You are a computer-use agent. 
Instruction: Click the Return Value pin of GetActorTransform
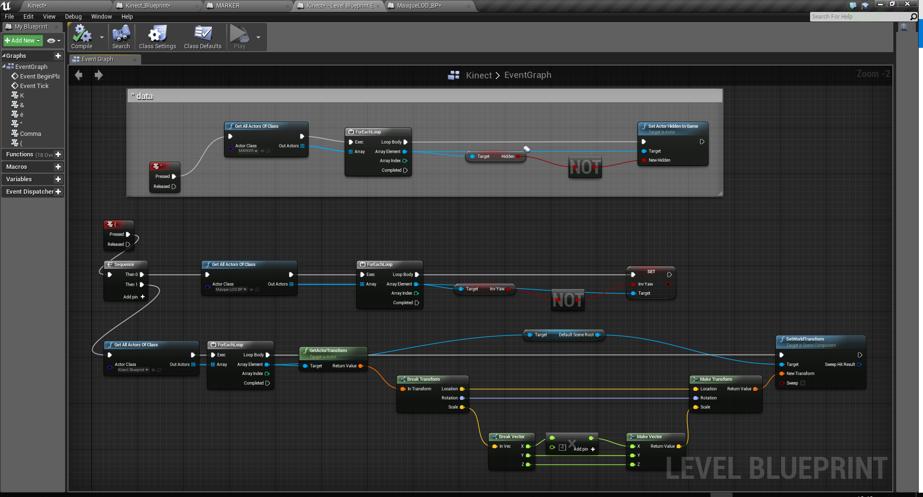pos(360,366)
